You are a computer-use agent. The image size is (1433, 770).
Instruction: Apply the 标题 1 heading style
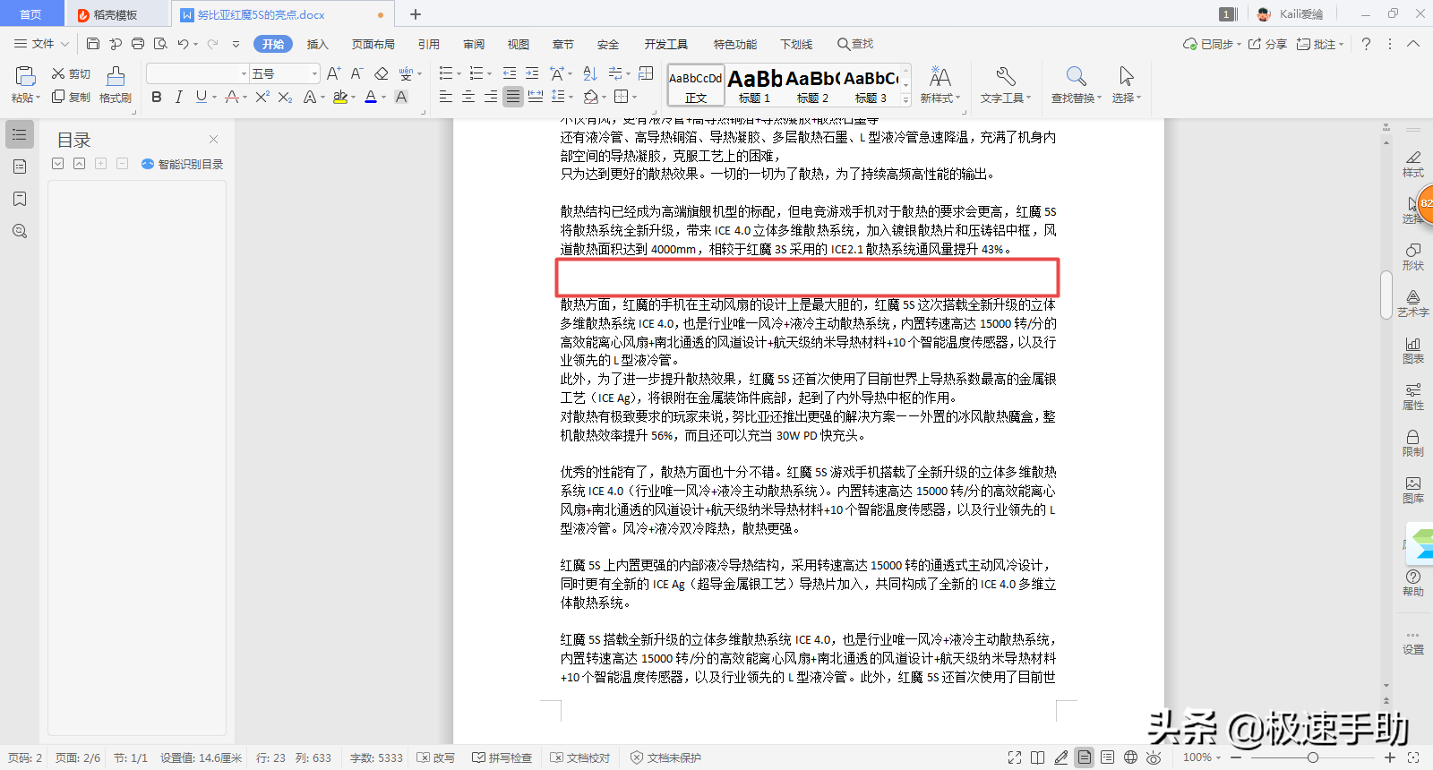click(754, 87)
